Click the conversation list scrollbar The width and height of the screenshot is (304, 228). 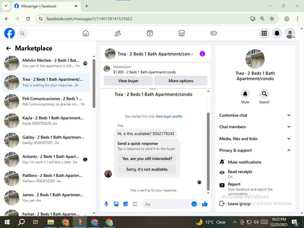coord(94,83)
